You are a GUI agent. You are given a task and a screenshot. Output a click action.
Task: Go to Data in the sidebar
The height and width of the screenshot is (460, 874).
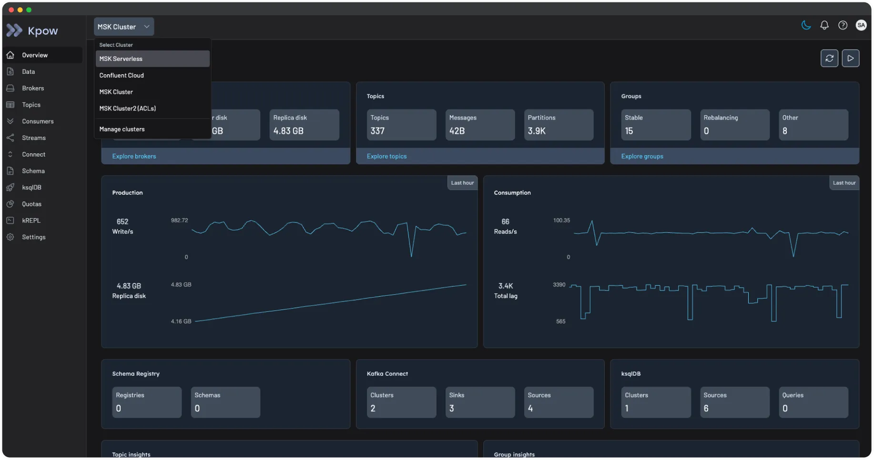(42, 71)
